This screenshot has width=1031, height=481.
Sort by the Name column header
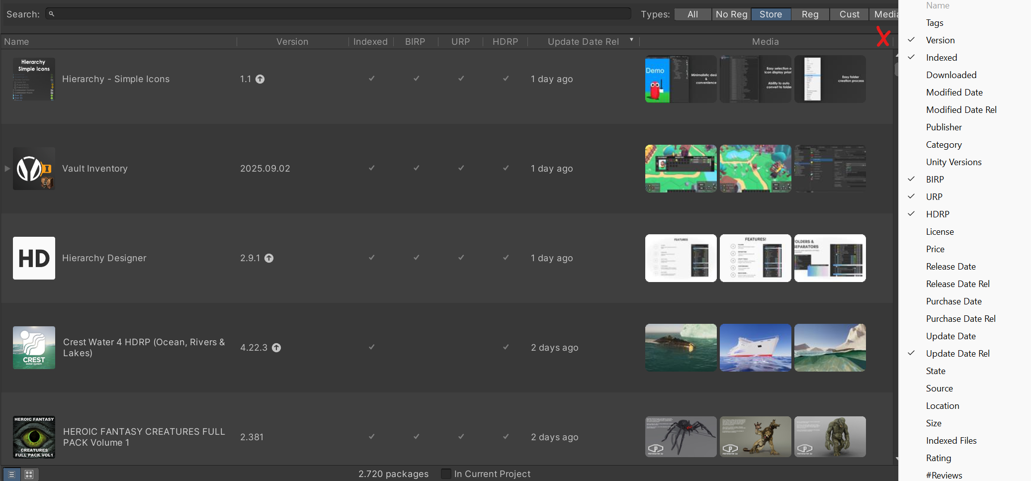coord(118,42)
